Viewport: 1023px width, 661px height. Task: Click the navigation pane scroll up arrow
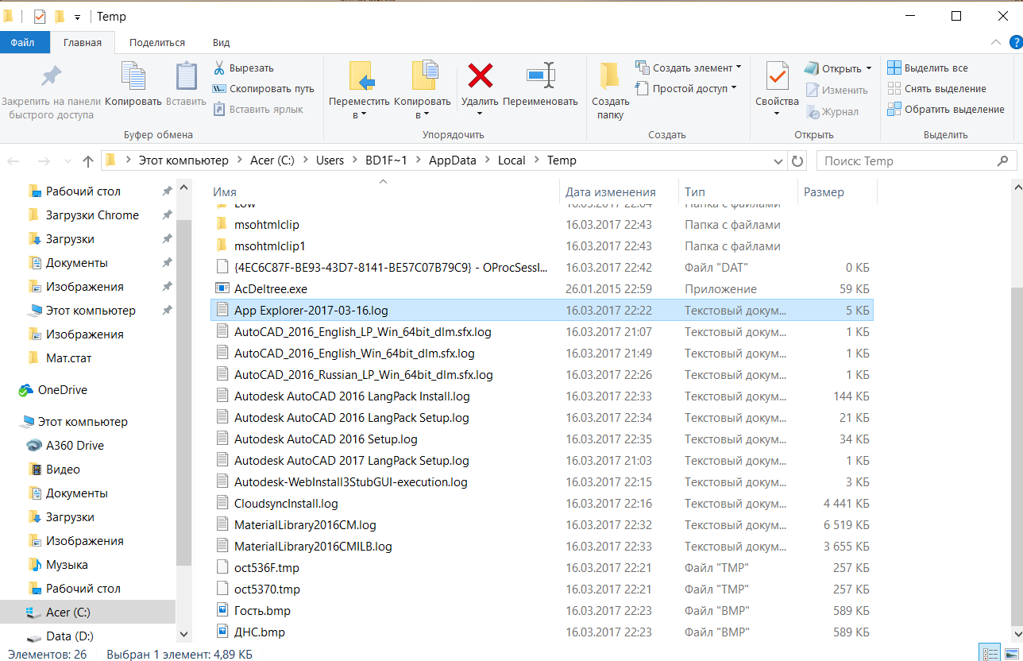tap(184, 189)
